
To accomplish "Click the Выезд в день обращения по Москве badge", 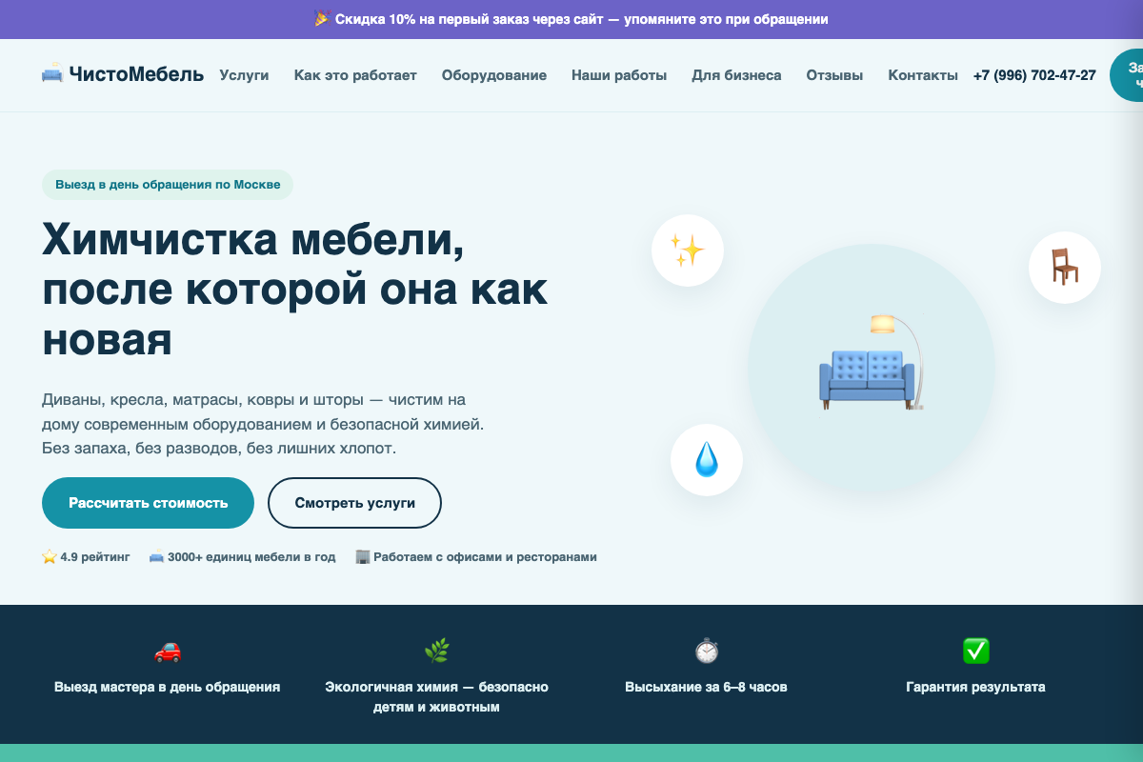I will click(x=168, y=185).
